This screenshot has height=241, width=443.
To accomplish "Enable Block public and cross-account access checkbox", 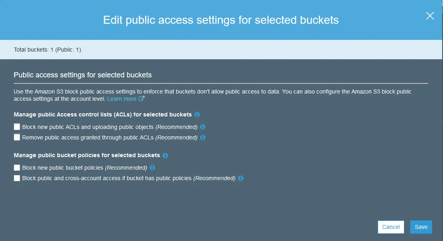I will [x=17, y=178].
